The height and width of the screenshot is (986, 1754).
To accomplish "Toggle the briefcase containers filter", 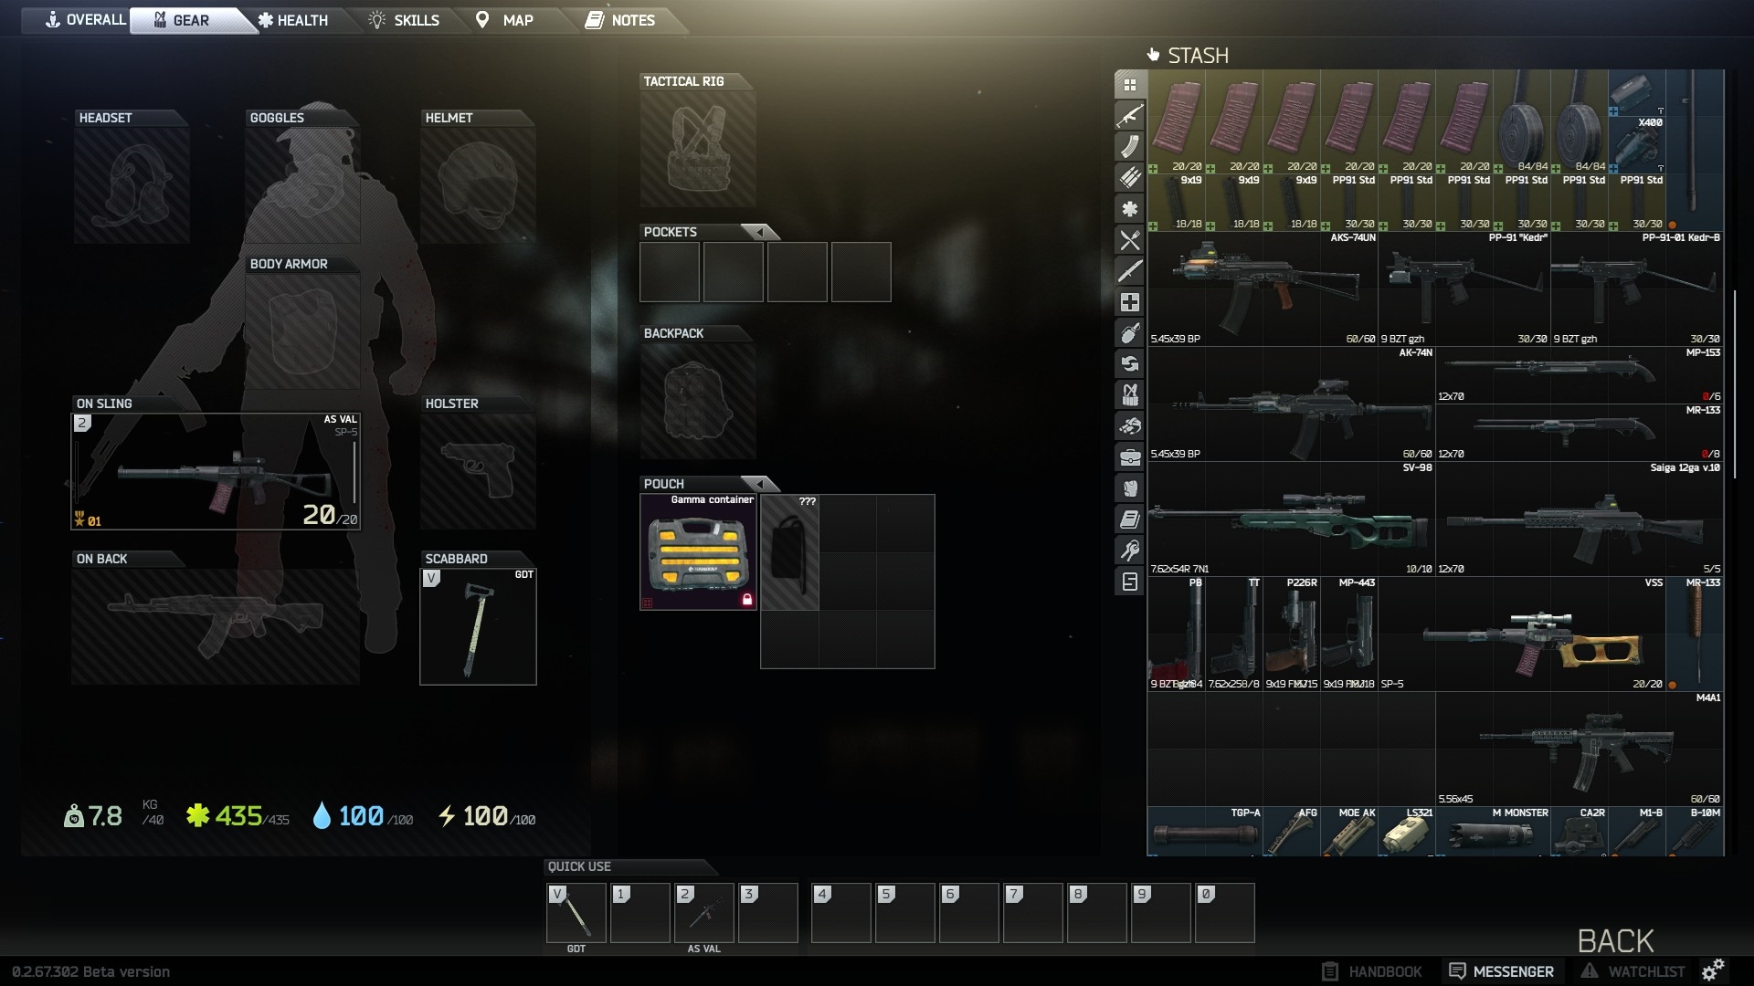I will tap(1130, 457).
